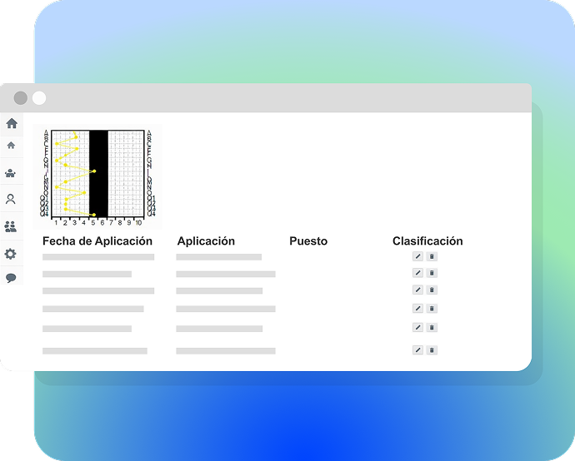Click the Aplicación column header

[x=206, y=241]
